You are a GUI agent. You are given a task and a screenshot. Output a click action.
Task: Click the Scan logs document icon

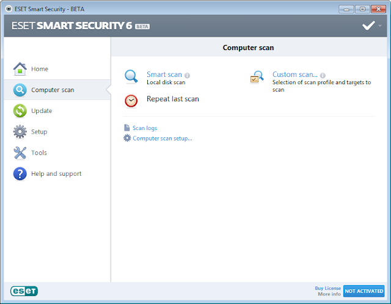coord(127,128)
